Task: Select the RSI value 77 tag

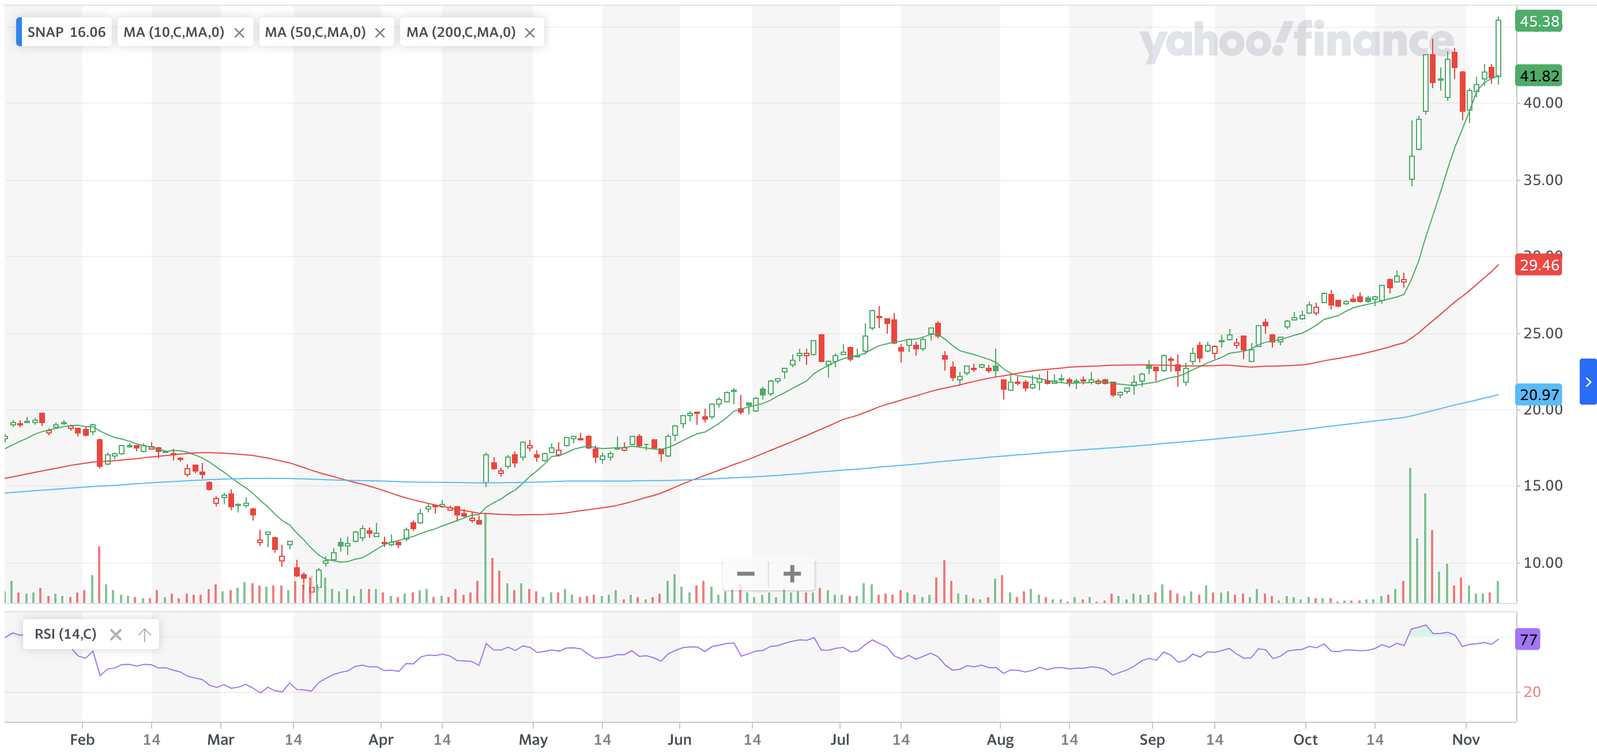Action: [x=1528, y=639]
